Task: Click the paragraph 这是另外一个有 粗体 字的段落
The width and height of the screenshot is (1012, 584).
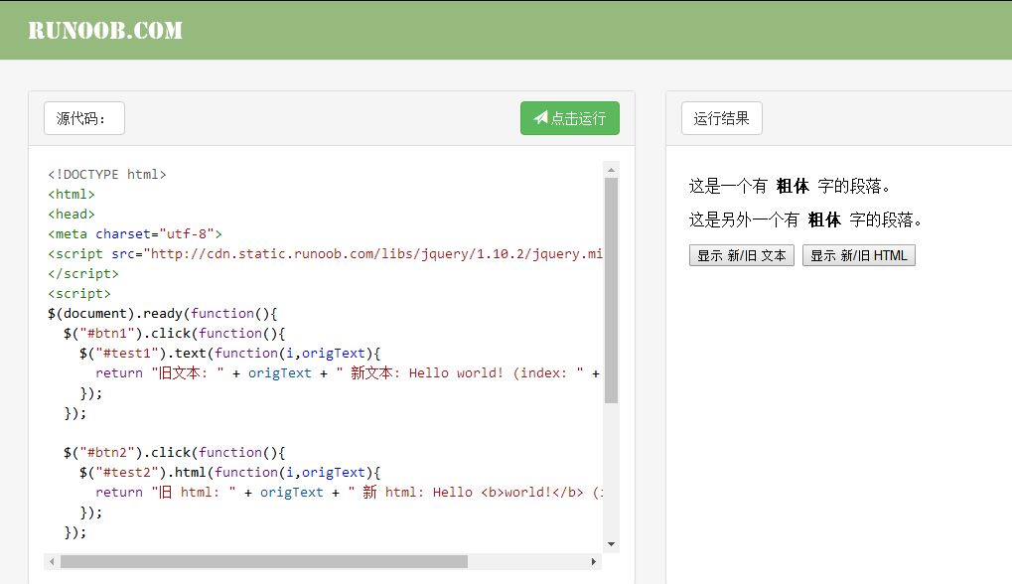Action: (x=806, y=220)
